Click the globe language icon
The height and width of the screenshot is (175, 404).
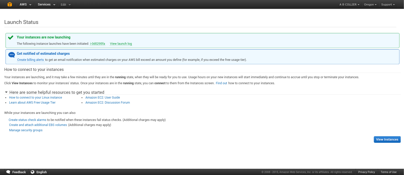[x=33, y=172]
